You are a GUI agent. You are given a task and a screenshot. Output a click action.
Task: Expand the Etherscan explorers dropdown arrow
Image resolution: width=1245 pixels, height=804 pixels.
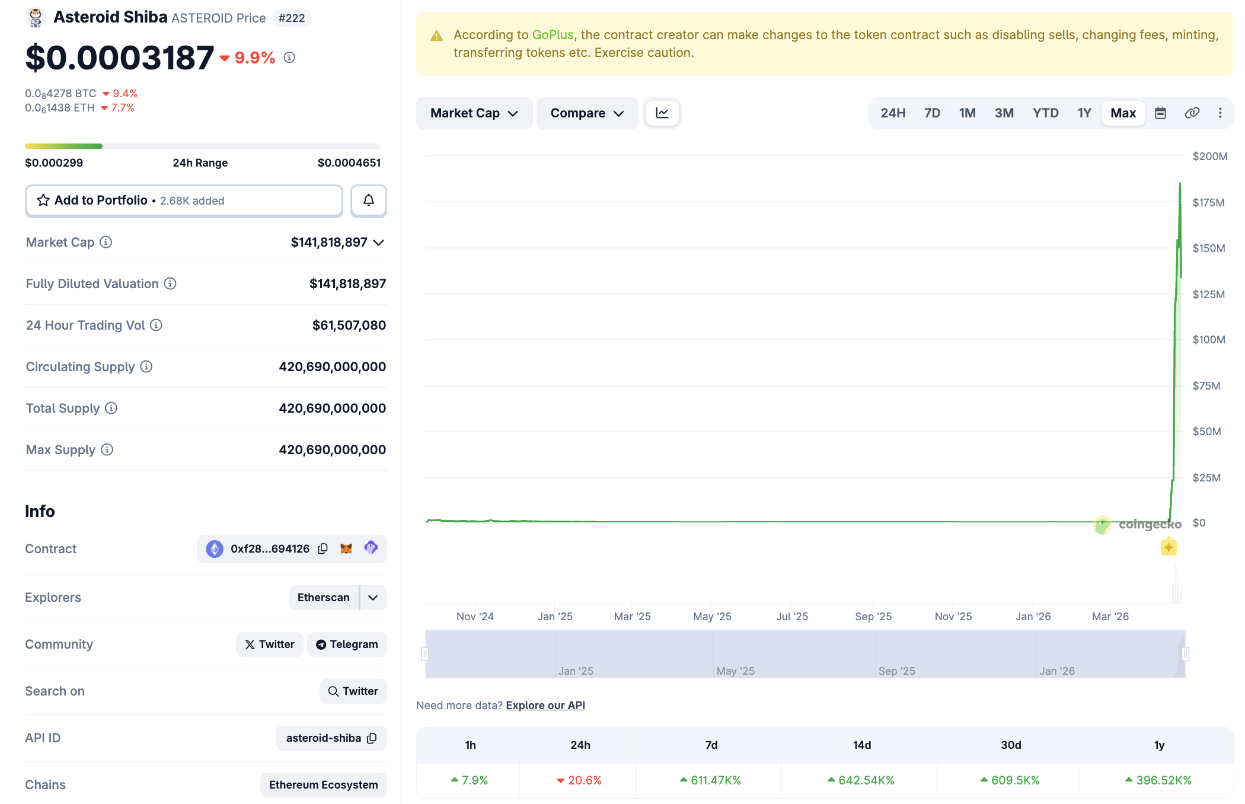click(373, 598)
